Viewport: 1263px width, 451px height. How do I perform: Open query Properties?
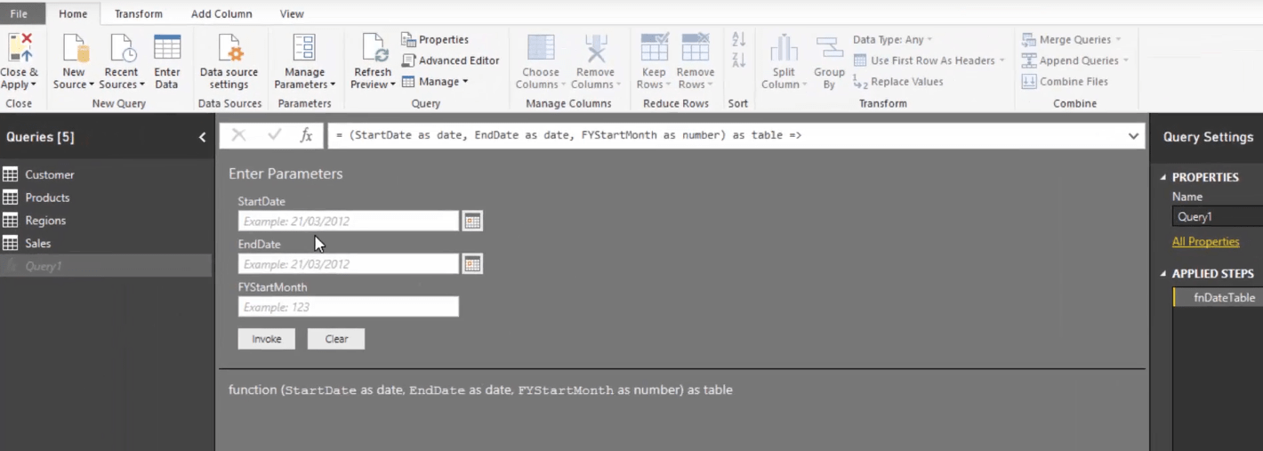tap(435, 39)
